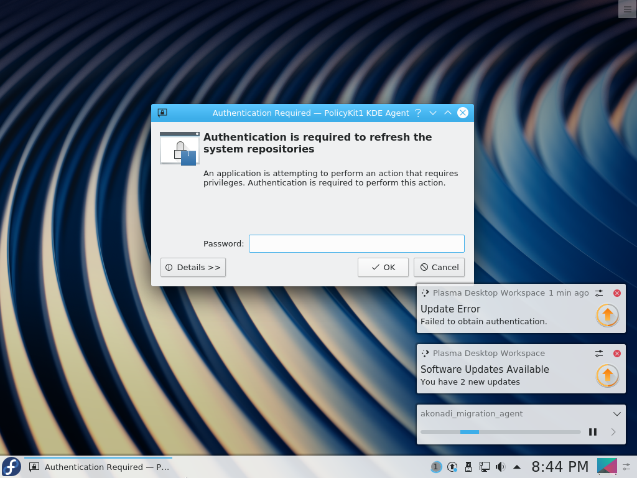This screenshot has width=637, height=478.
Task: Click Software Updates orange arrow icon
Action: [x=607, y=375]
